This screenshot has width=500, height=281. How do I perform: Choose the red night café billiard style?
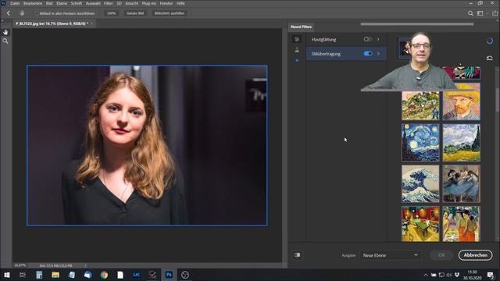(420, 224)
